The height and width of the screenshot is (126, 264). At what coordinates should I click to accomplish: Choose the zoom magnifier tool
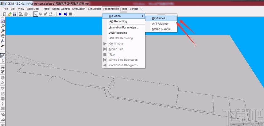click(3, 26)
